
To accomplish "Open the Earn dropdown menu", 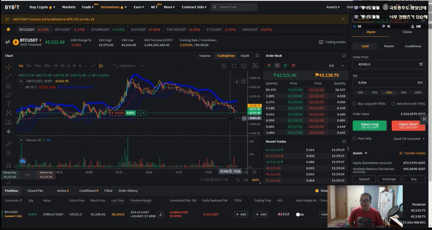I will pos(139,7).
